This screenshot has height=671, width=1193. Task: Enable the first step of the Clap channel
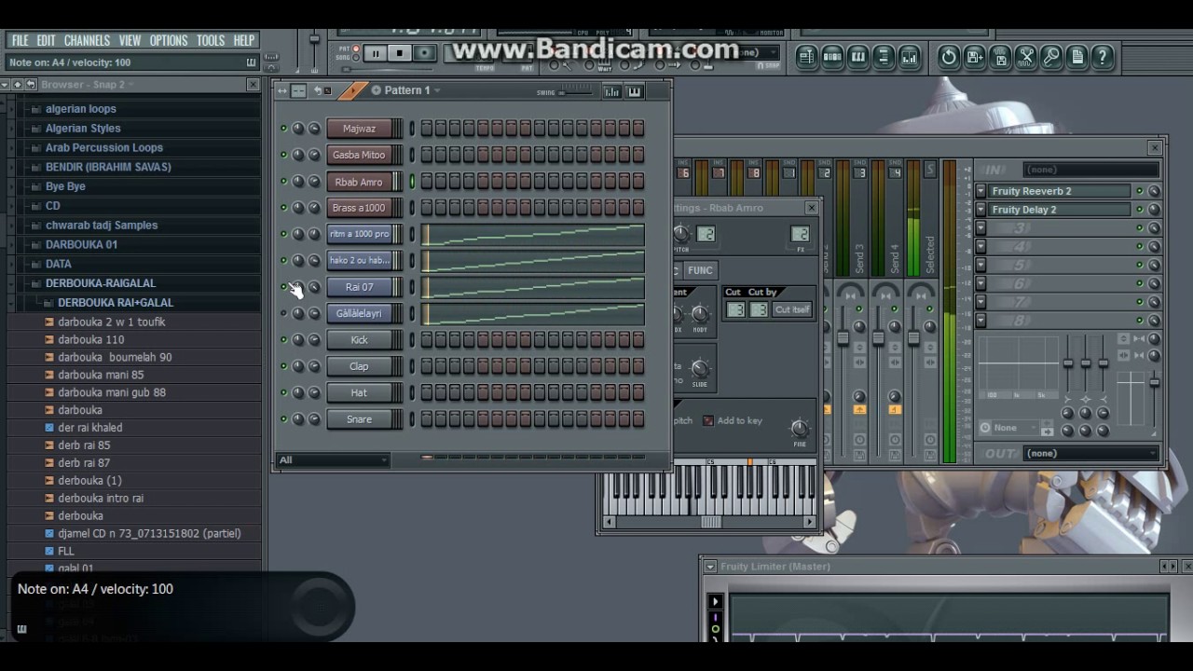(x=427, y=366)
